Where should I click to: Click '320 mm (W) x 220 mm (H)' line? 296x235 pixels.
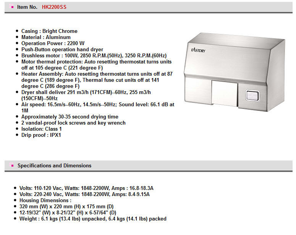point(66,207)
